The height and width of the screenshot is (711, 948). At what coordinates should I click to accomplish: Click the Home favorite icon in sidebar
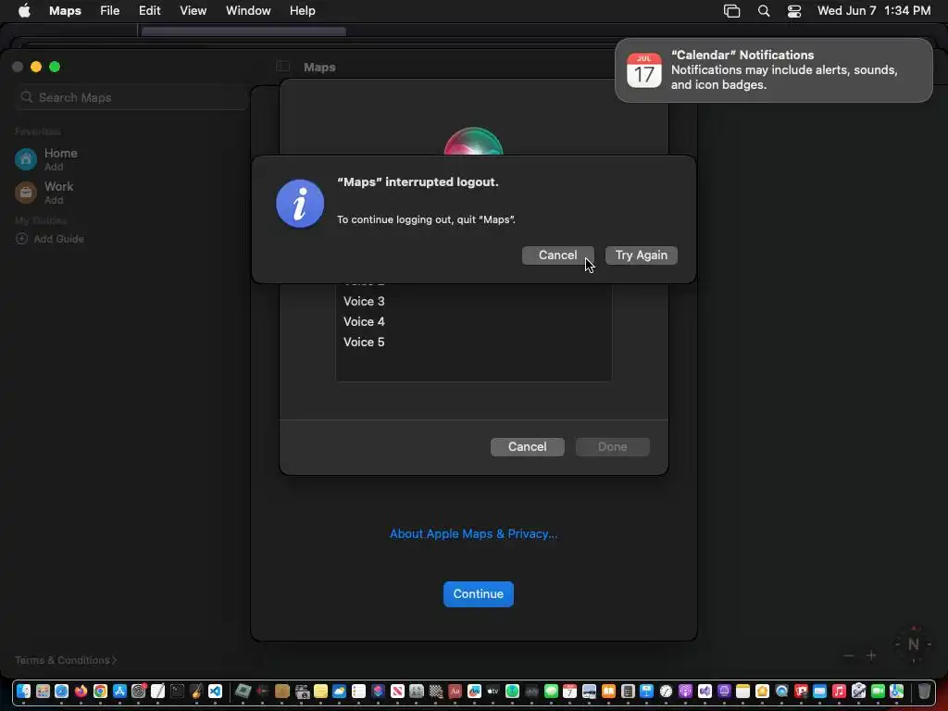pyautogui.click(x=25, y=159)
